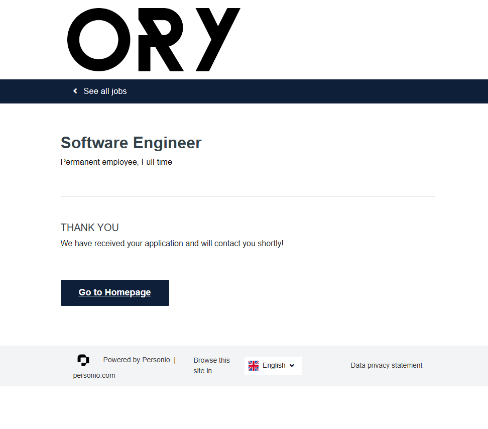Click the THANK YOU heading
488x429 pixels.
[x=90, y=228]
